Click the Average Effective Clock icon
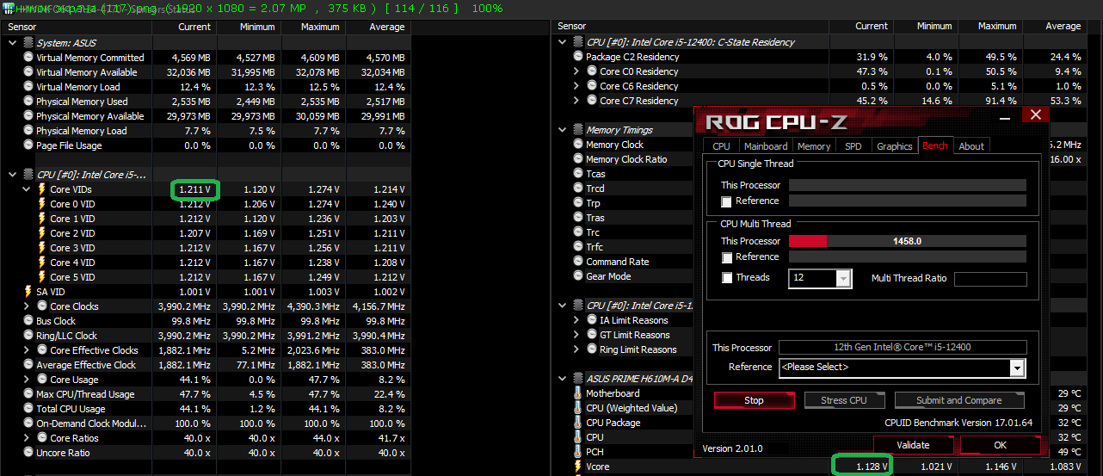 tap(28, 365)
